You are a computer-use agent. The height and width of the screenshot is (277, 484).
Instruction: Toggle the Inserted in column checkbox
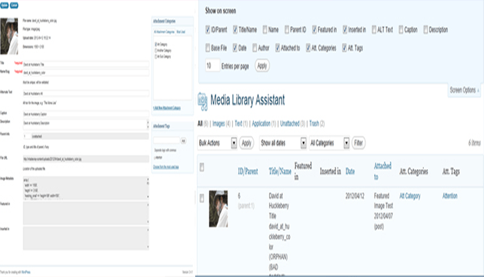345,30
